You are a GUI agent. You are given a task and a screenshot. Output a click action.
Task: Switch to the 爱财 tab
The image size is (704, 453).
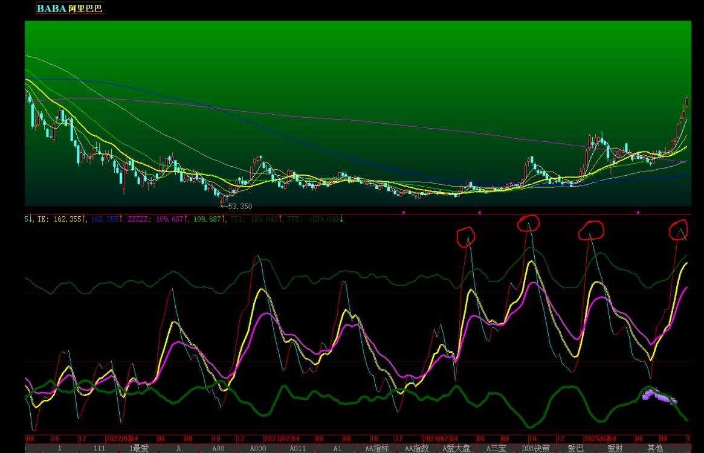(x=615, y=448)
